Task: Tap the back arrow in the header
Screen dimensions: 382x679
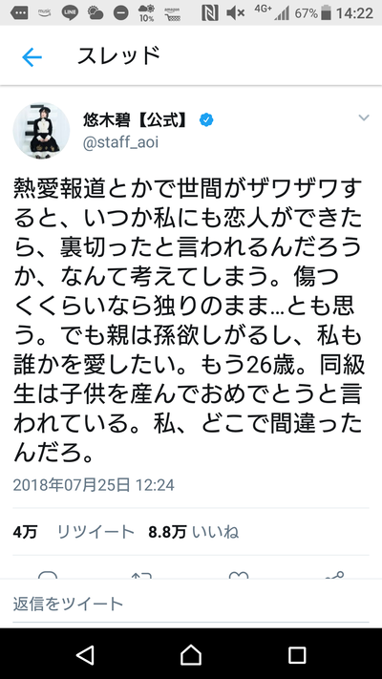Action: [32, 57]
